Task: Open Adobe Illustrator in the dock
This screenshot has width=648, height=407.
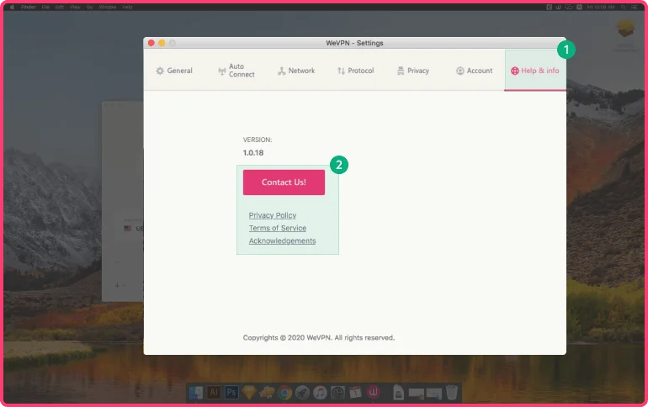Action: point(214,393)
